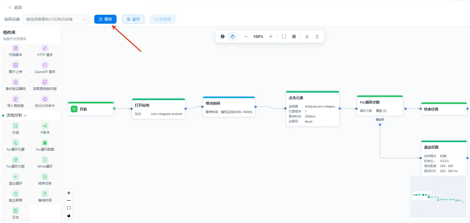
Task: Choose the 执行ADB命令 component
Action: pos(45,102)
